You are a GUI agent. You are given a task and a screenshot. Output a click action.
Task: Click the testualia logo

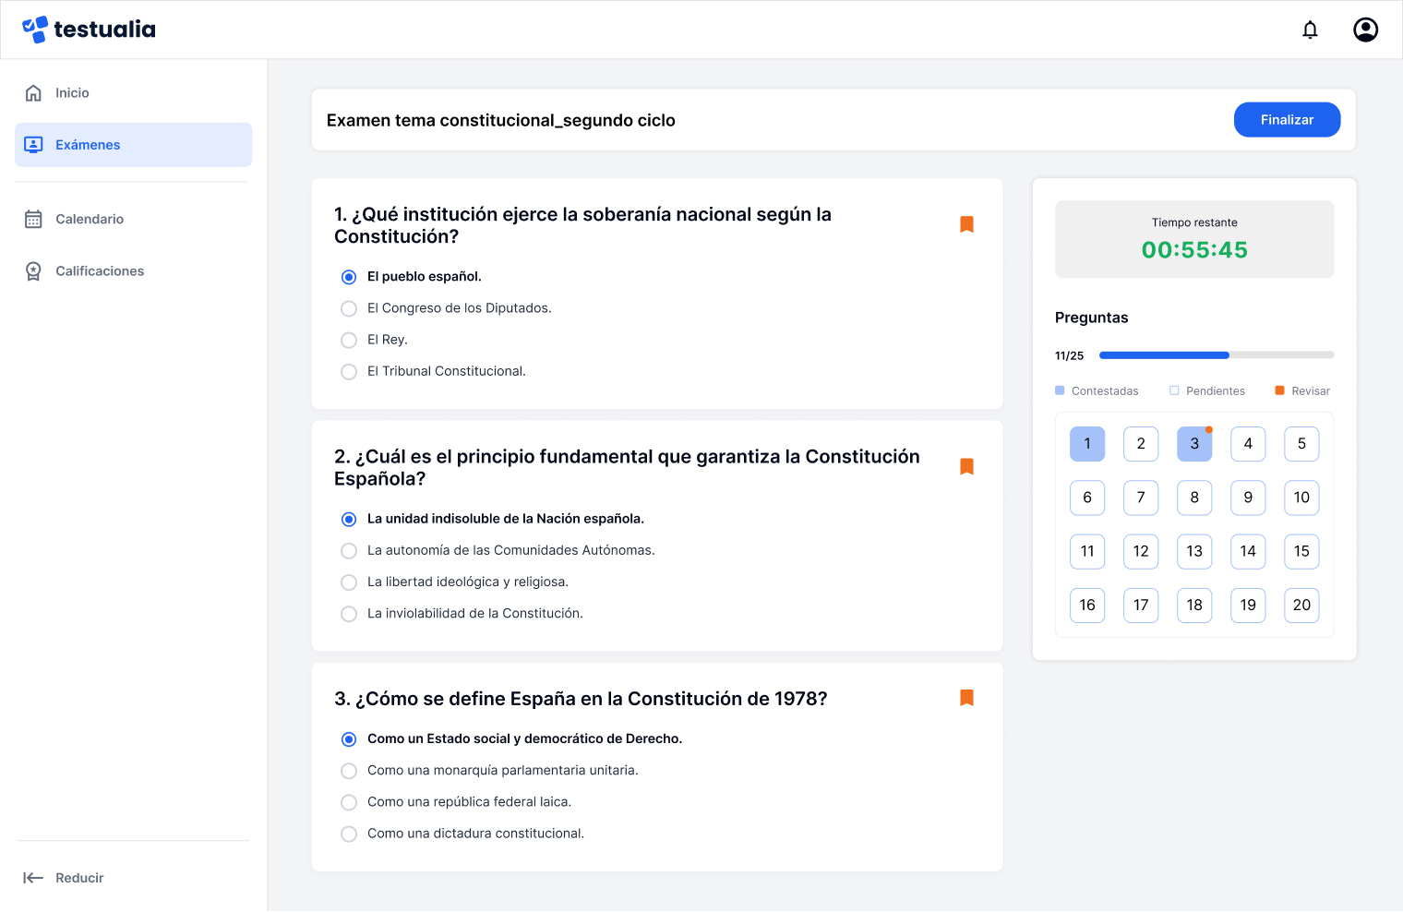89,29
